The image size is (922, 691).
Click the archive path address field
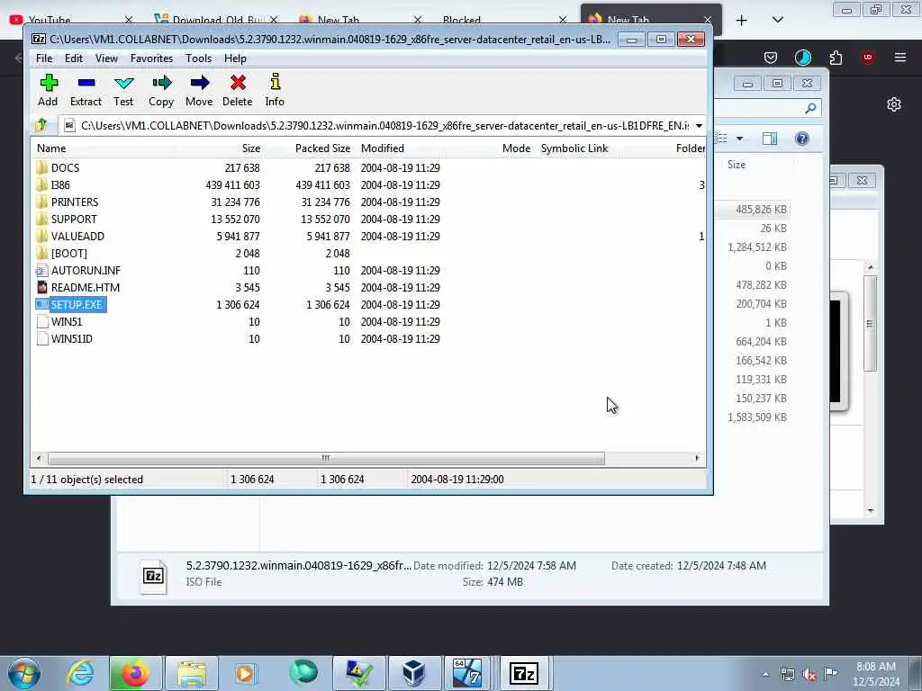tap(376, 126)
